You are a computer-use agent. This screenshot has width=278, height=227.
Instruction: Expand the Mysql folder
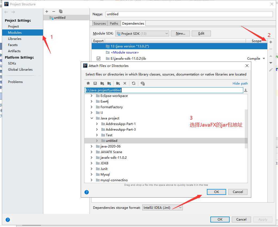91,174
